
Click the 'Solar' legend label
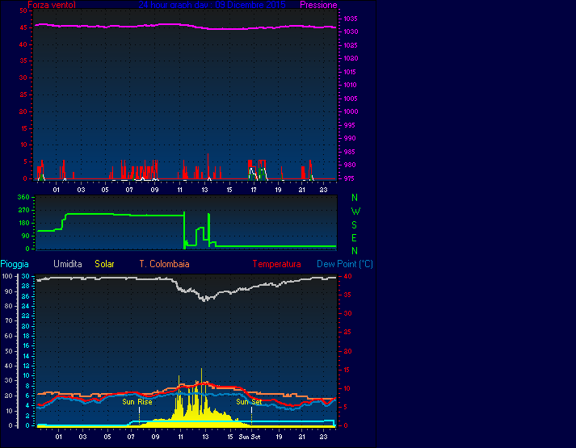105,264
